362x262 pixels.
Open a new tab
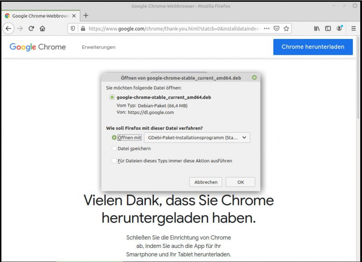(x=86, y=15)
